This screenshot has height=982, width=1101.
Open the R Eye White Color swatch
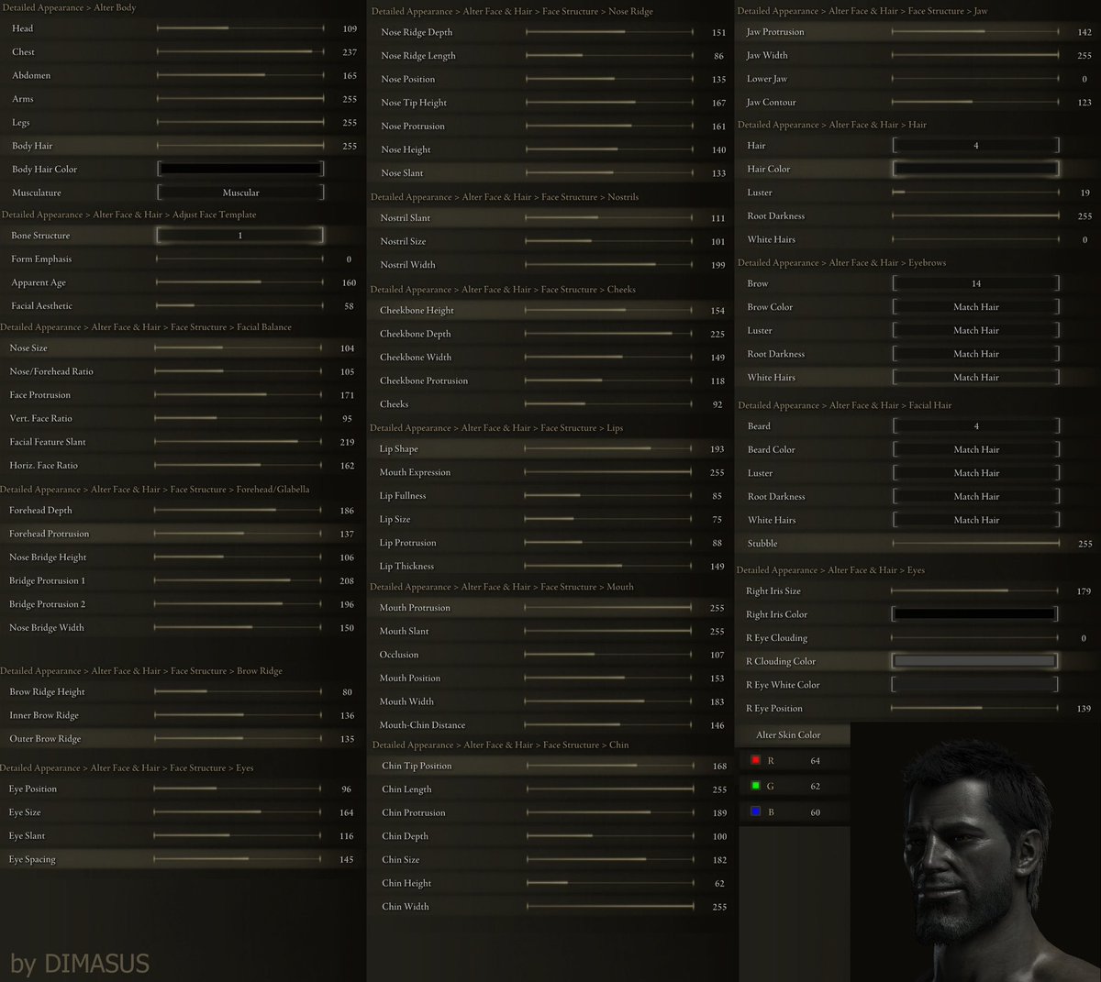(x=974, y=685)
